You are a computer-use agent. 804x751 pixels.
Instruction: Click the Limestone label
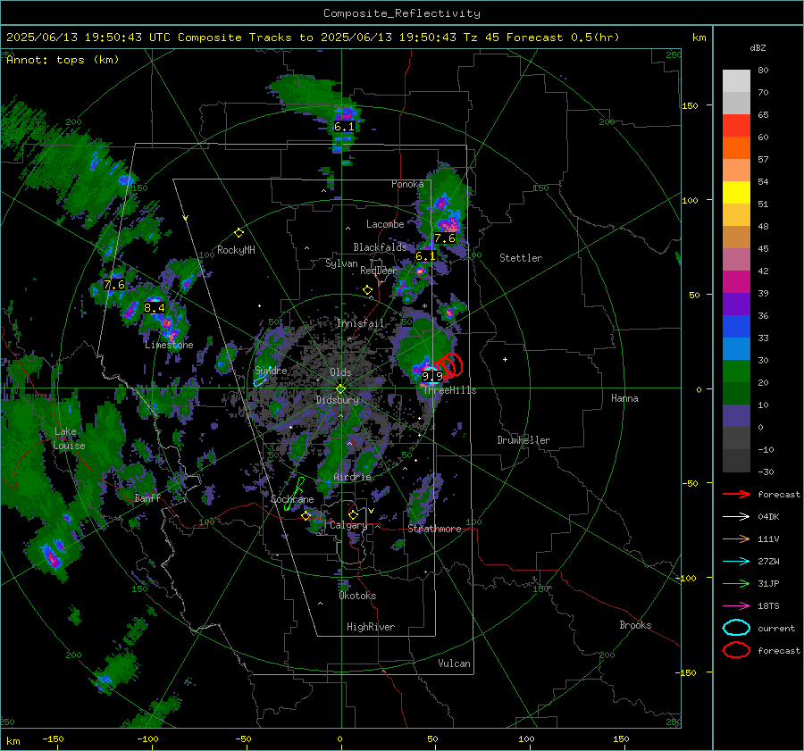pyautogui.click(x=169, y=345)
